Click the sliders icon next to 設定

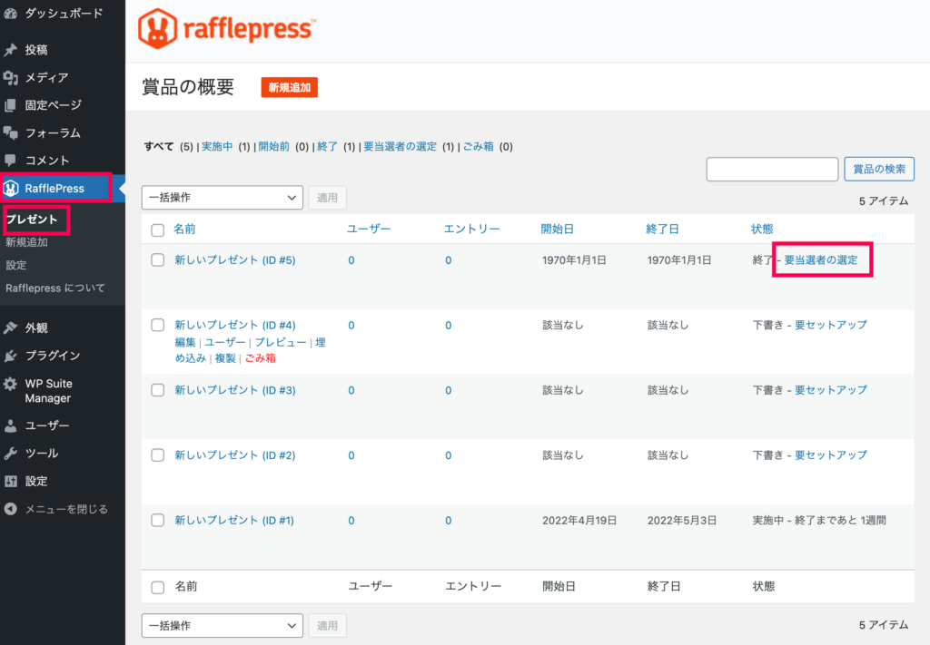tap(10, 481)
